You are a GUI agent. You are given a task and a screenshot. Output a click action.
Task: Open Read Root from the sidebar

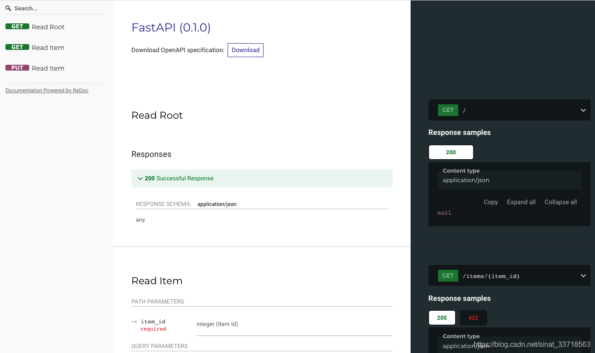(48, 27)
